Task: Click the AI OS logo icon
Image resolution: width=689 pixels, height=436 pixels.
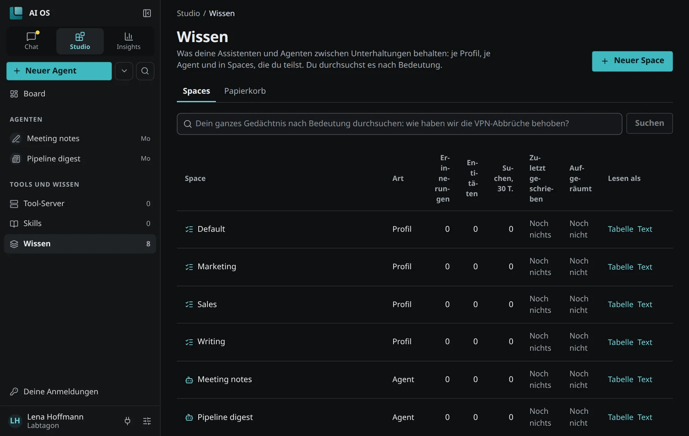Action: tap(16, 13)
